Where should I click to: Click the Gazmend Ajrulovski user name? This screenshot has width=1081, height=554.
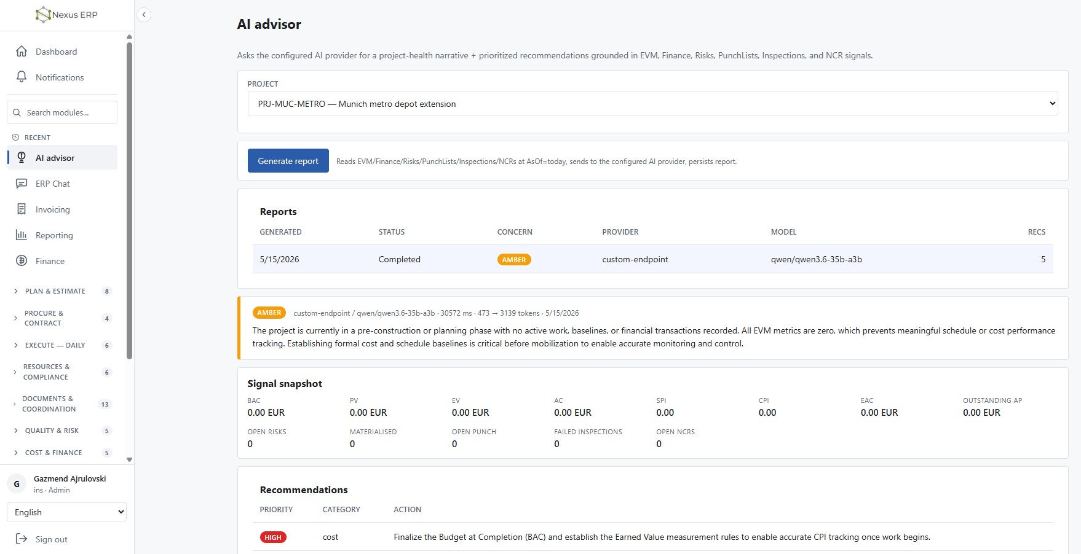coord(70,478)
